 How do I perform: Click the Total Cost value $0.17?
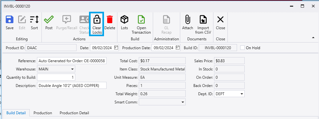pos(162,61)
